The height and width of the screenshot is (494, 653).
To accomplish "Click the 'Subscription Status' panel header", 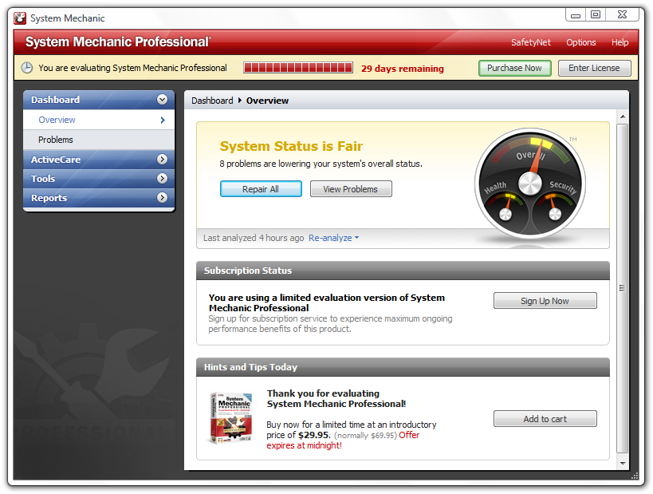I will [x=403, y=271].
